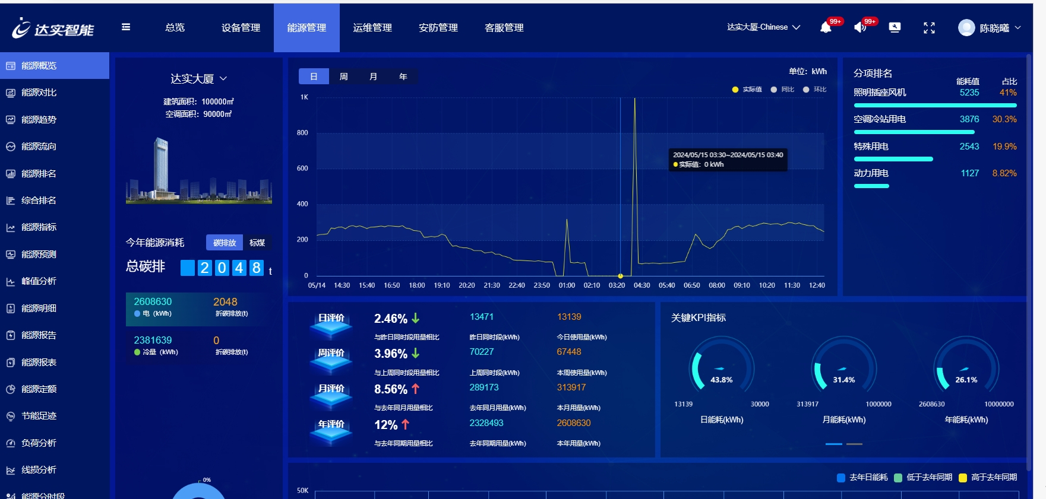Switch to the 设备管理 top menu

point(241,28)
